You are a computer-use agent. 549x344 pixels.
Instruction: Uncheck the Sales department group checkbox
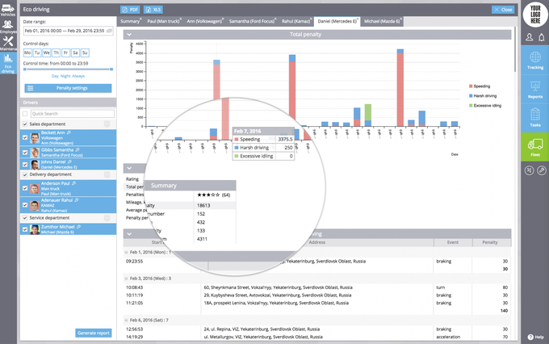[25, 124]
